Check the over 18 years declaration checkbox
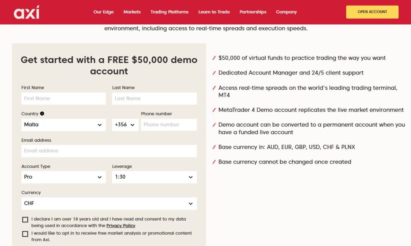The image size is (411, 246). pyautogui.click(x=25, y=220)
